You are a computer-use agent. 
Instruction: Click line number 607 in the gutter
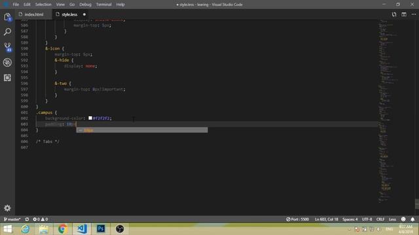pyautogui.click(x=24, y=148)
